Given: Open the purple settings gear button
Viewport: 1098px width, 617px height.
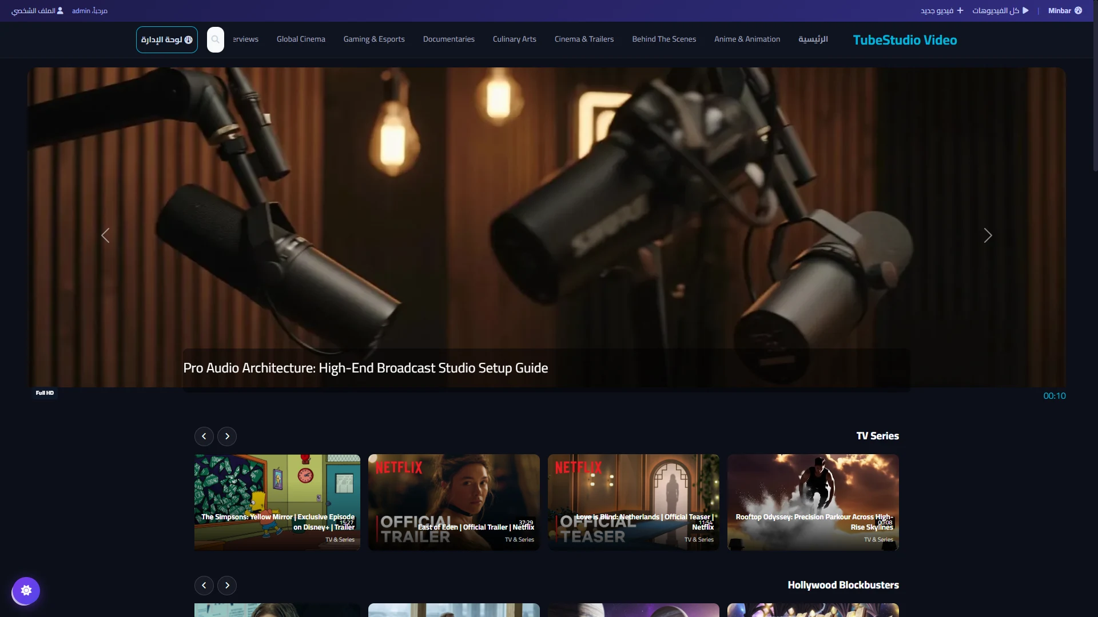Looking at the screenshot, I should pyautogui.click(x=26, y=590).
